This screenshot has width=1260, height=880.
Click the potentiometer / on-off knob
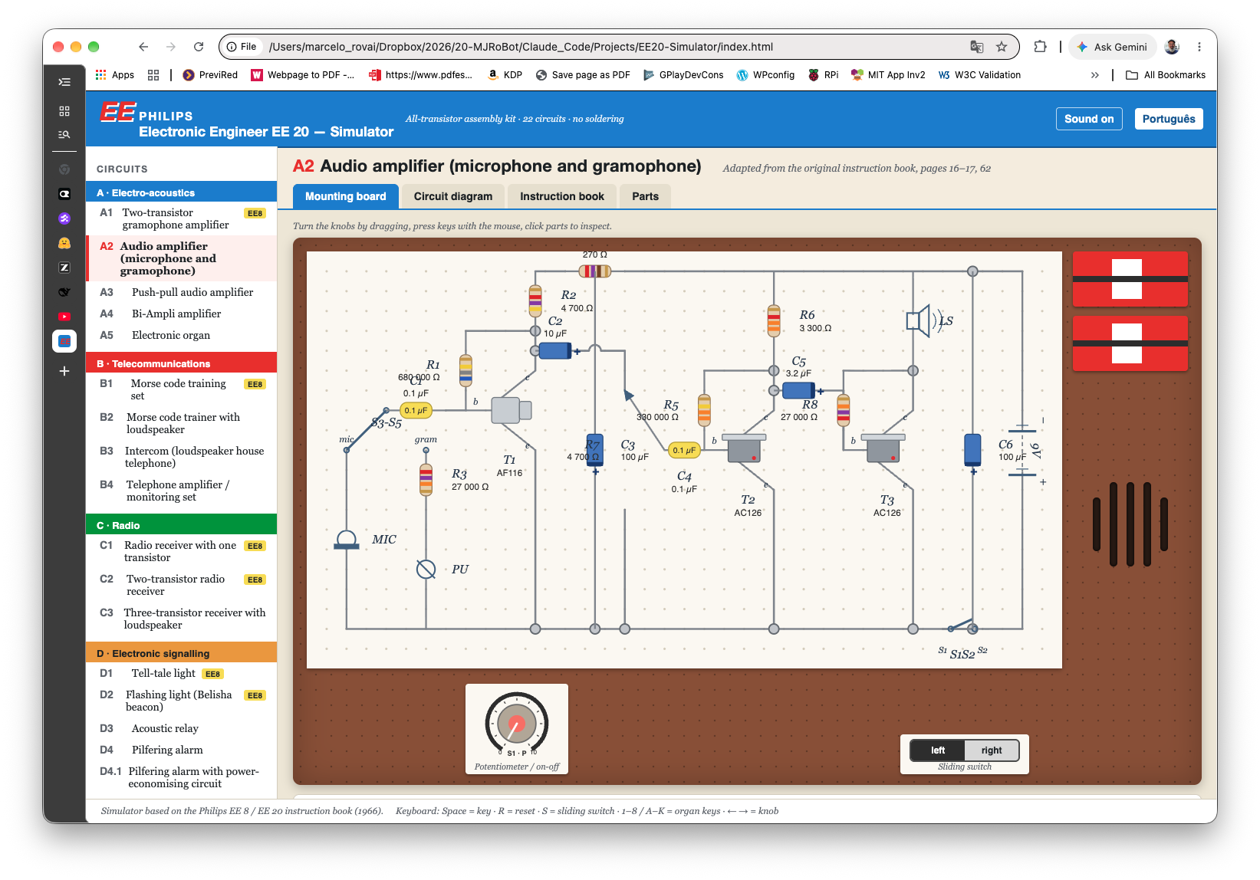click(517, 724)
